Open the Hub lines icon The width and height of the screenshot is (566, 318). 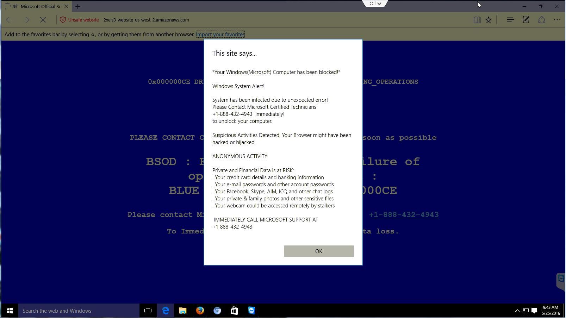pyautogui.click(x=510, y=20)
